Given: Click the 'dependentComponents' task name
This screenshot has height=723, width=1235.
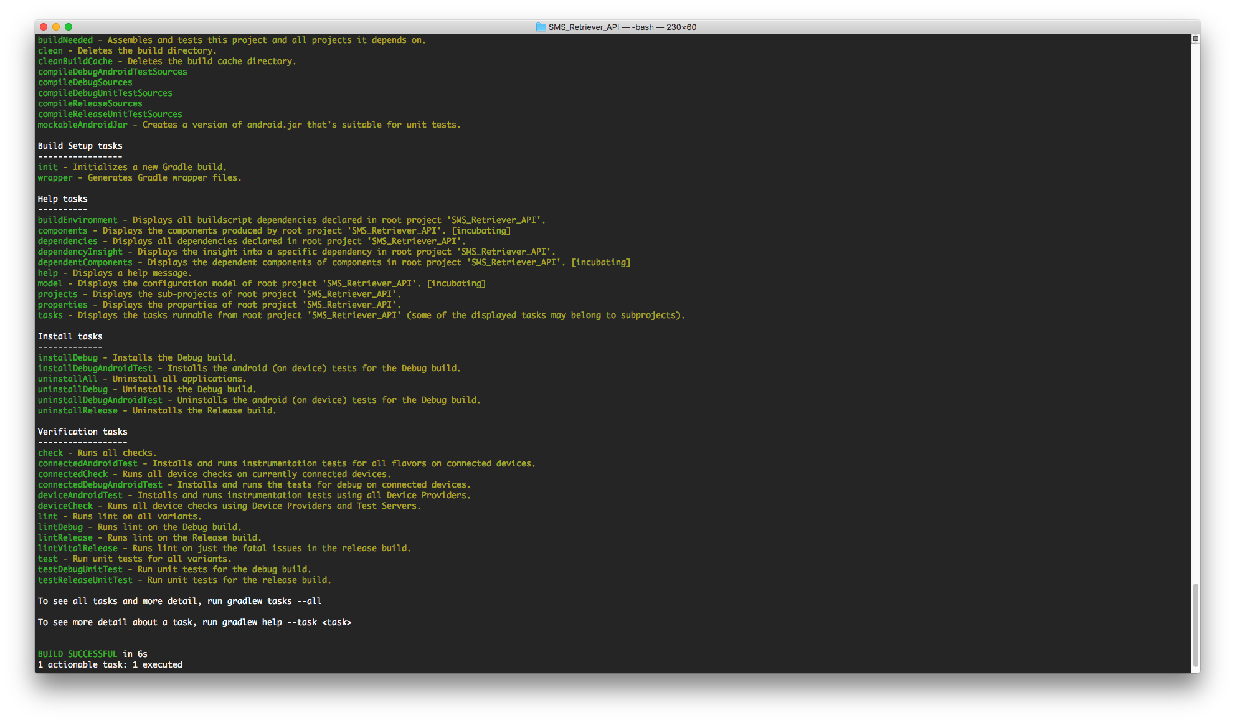Looking at the screenshot, I should tap(85, 262).
